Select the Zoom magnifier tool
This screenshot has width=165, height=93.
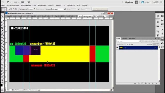coord(2,80)
